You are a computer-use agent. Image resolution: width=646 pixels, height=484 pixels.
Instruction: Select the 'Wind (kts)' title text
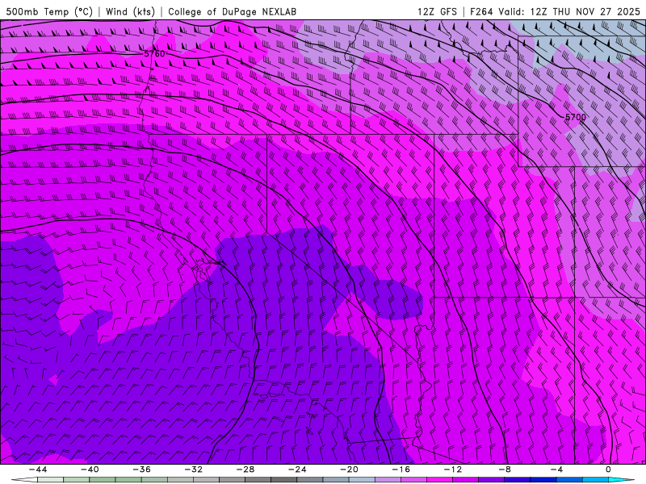(130, 11)
